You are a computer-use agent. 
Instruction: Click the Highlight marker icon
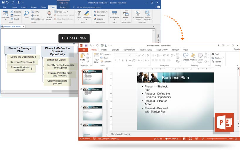tap(87, 15)
